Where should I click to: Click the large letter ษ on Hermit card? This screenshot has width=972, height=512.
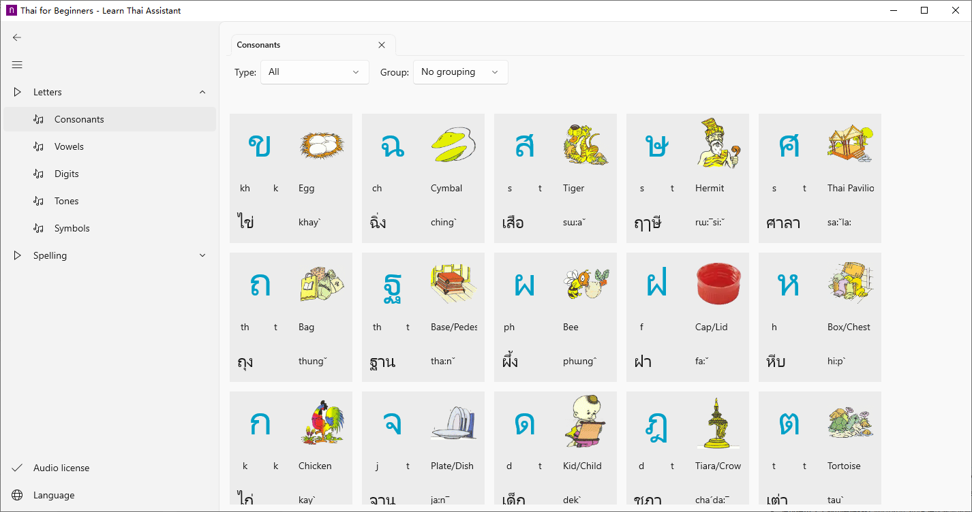click(656, 145)
